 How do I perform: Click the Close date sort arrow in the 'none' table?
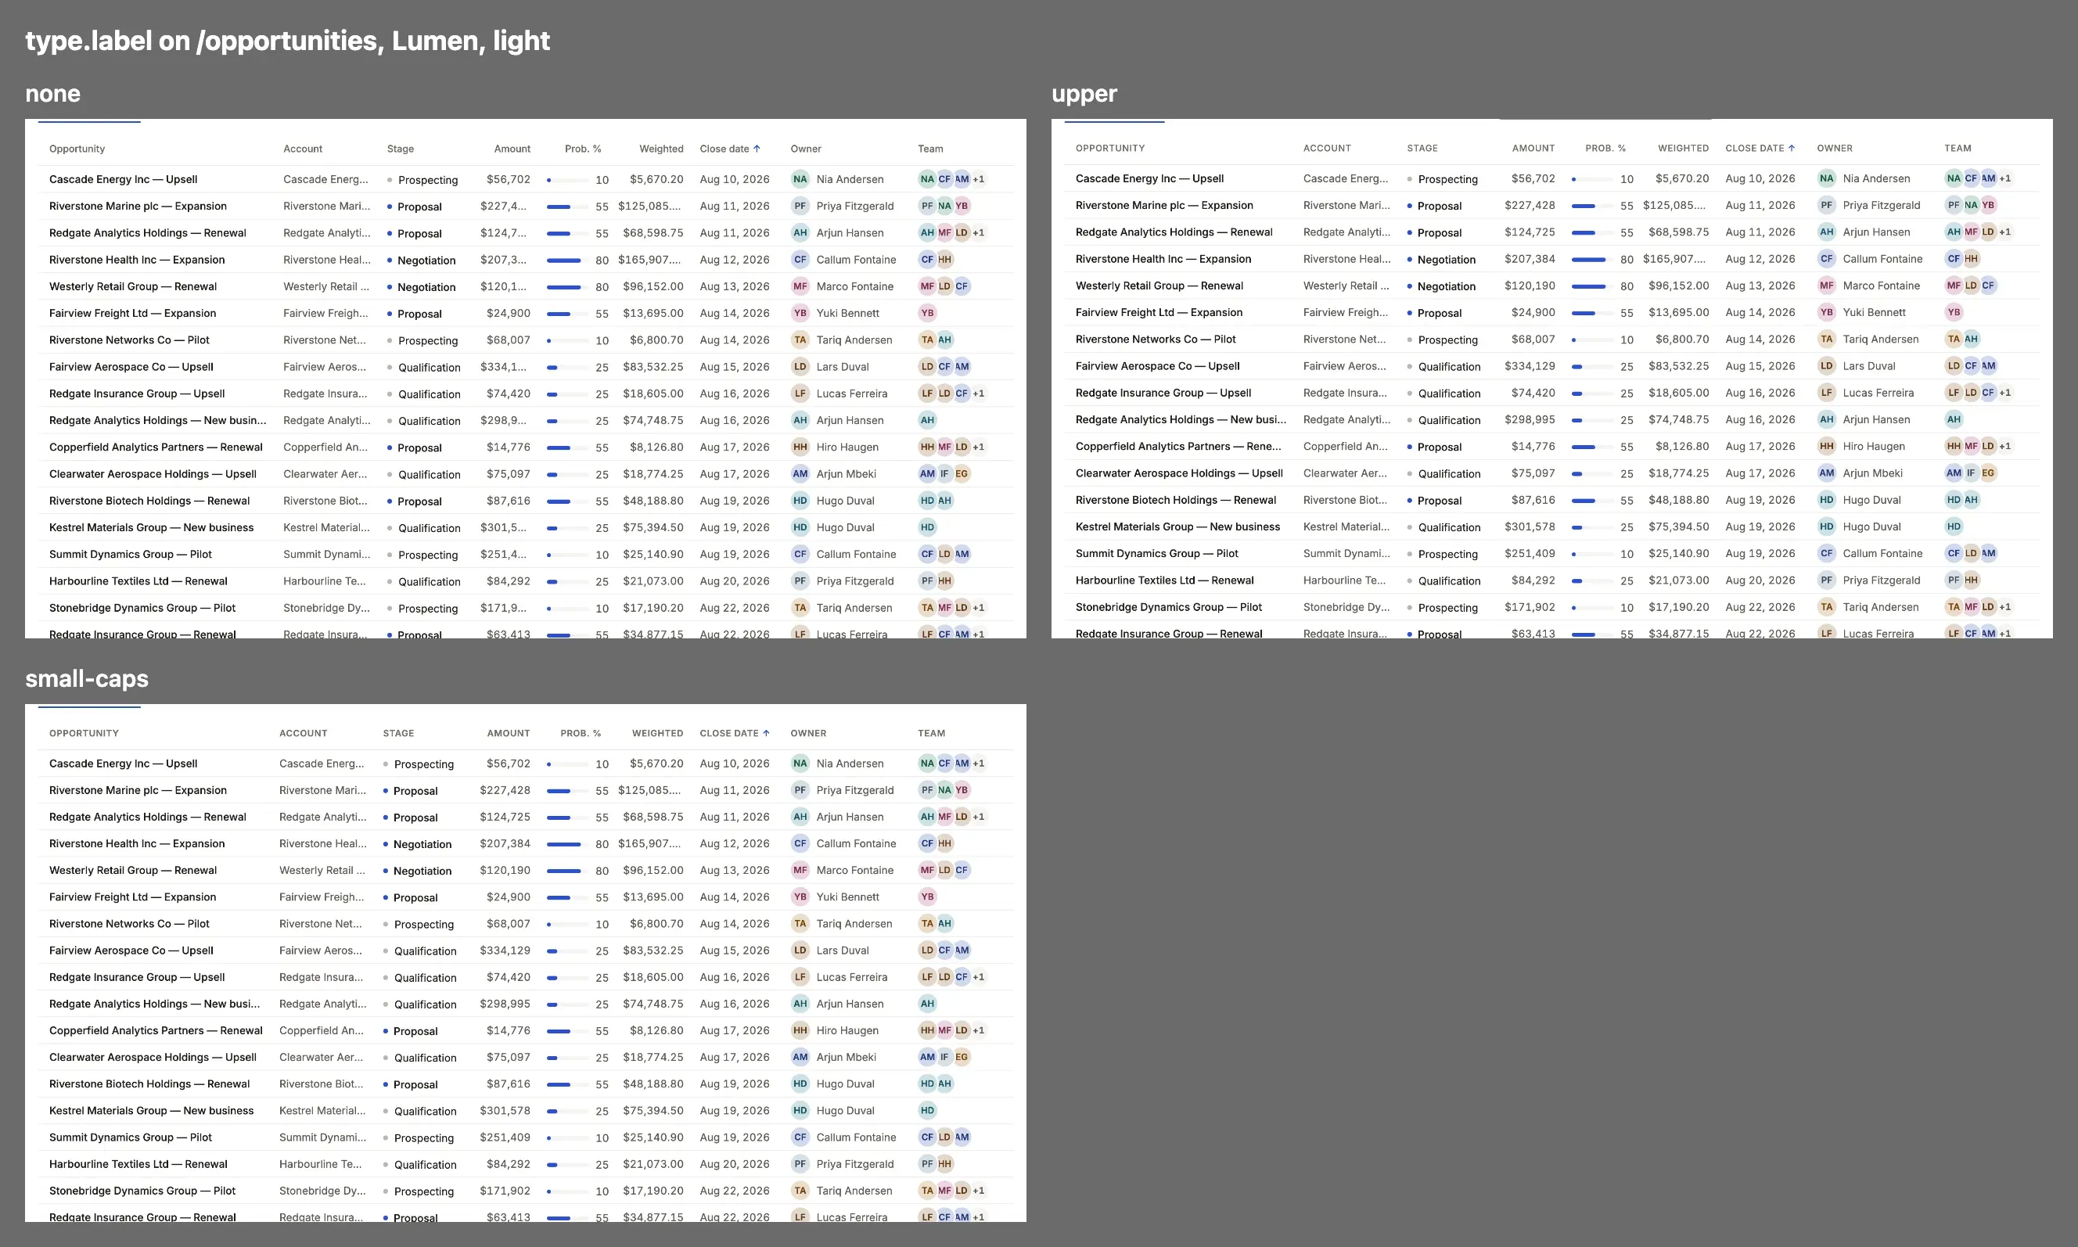coord(757,149)
